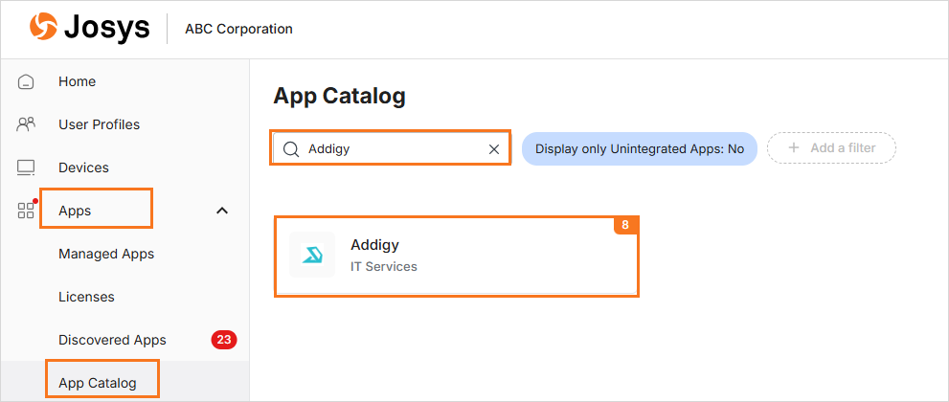Toggle Display only Unintegrated Apps filter
This screenshot has width=949, height=402.
639,148
